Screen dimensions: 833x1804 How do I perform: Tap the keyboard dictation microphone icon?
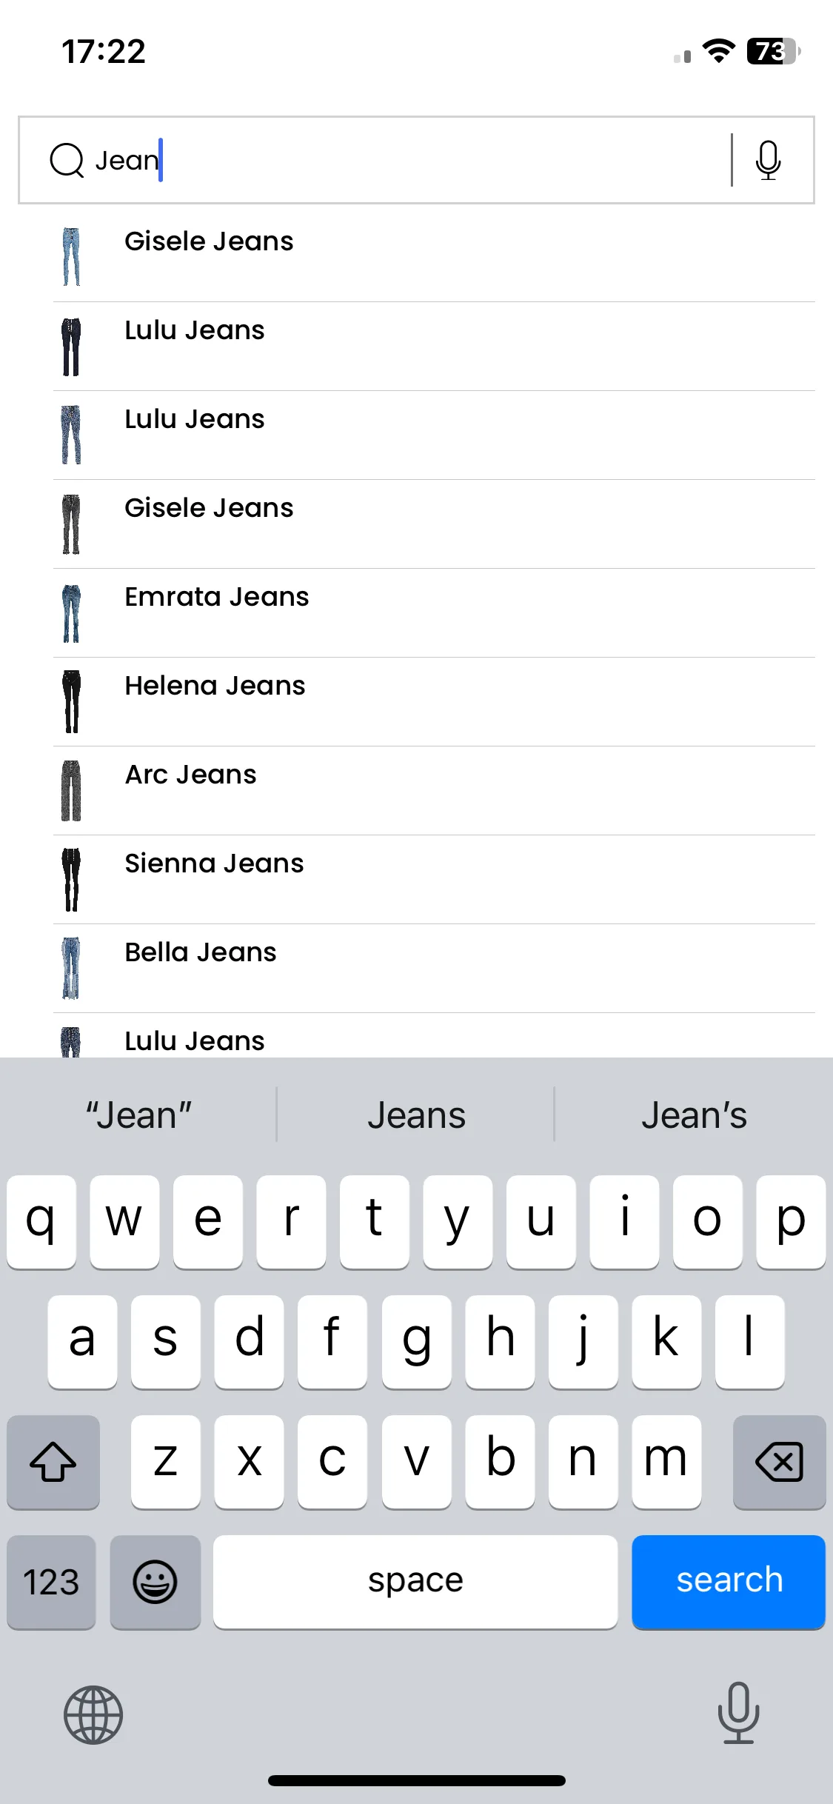738,1712
